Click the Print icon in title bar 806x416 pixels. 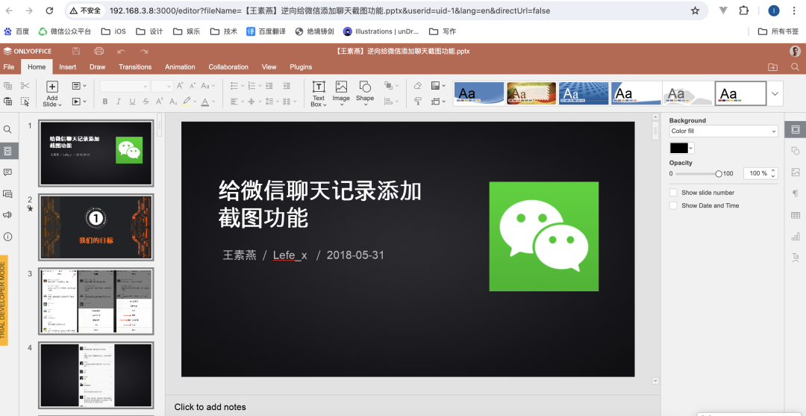click(x=99, y=51)
